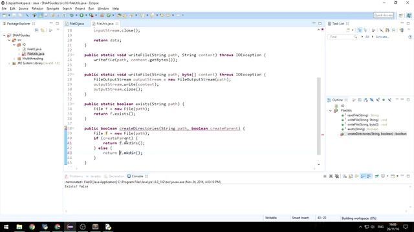This screenshot has width=414, height=232.
Task: Click Building workspace progress status
Action: click(359, 218)
